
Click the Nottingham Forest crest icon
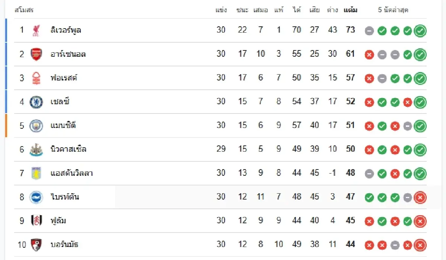pos(36,78)
